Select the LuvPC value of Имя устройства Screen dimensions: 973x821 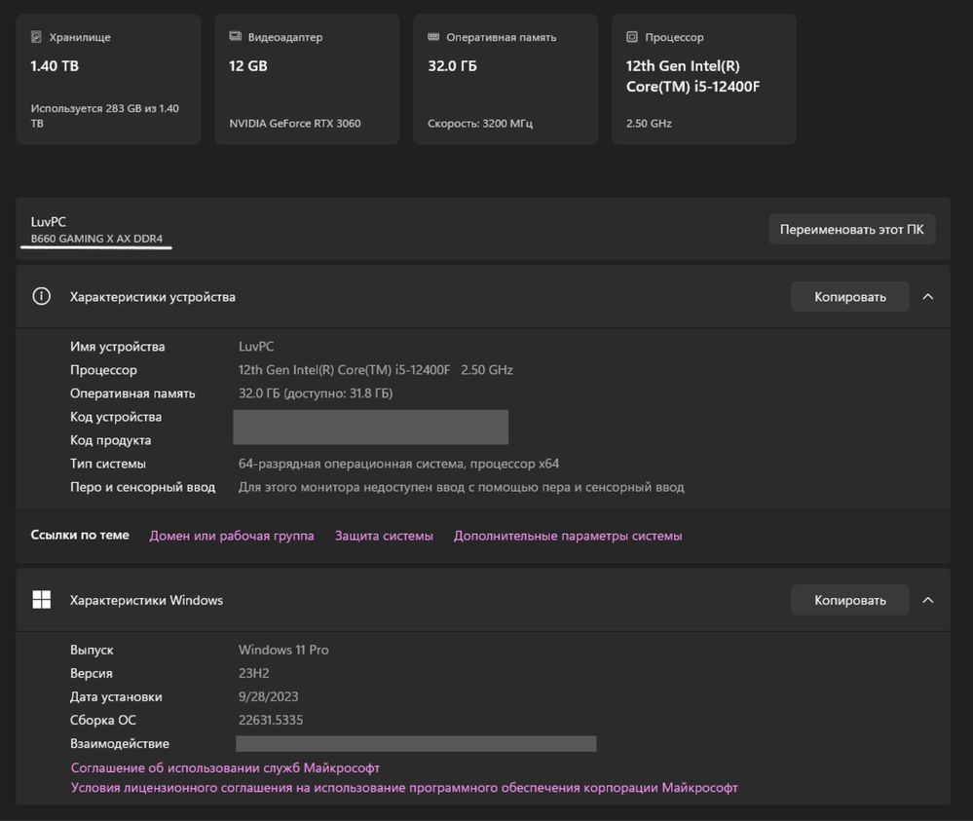click(x=256, y=347)
